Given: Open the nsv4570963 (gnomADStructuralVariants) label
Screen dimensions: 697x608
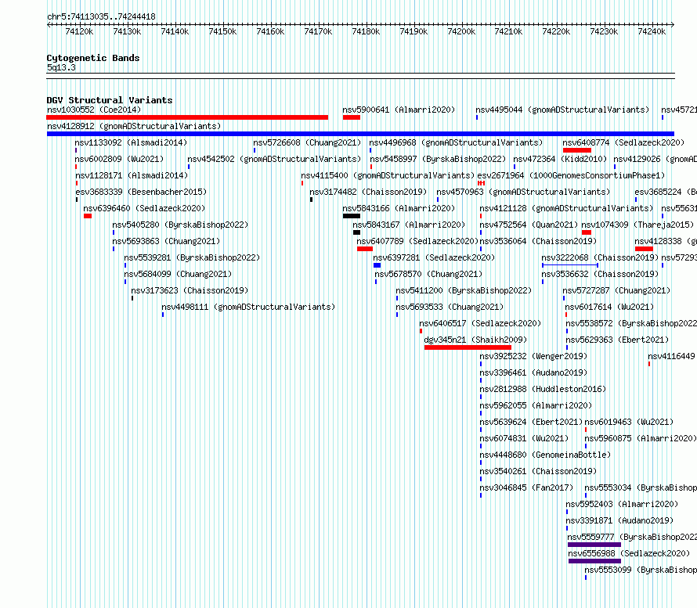Looking at the screenshot, I should pos(523,192).
